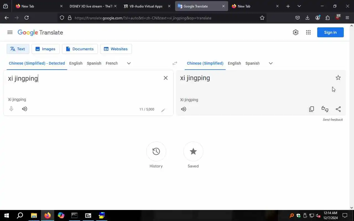354x221 pixels.
Task: Open the Windows Start menu
Action: (7, 215)
